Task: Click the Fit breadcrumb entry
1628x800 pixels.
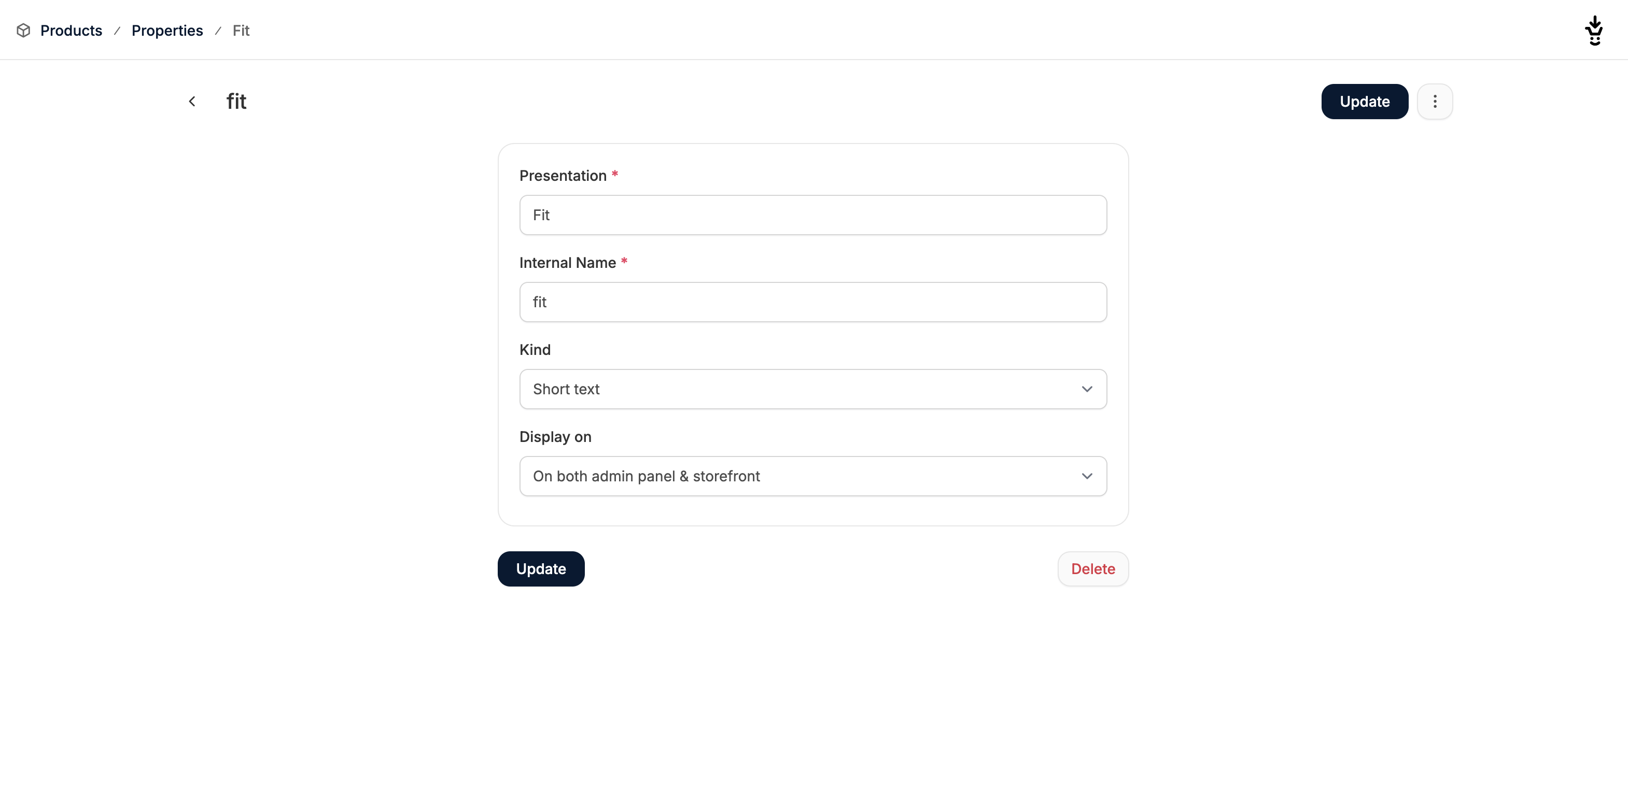Action: pos(241,30)
